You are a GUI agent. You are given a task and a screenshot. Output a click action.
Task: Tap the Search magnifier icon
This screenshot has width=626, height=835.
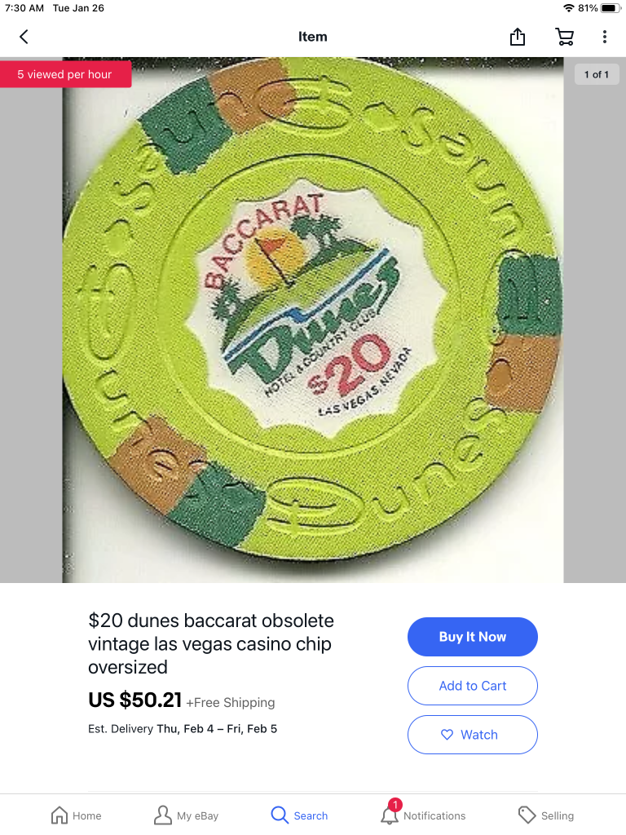pyautogui.click(x=280, y=815)
